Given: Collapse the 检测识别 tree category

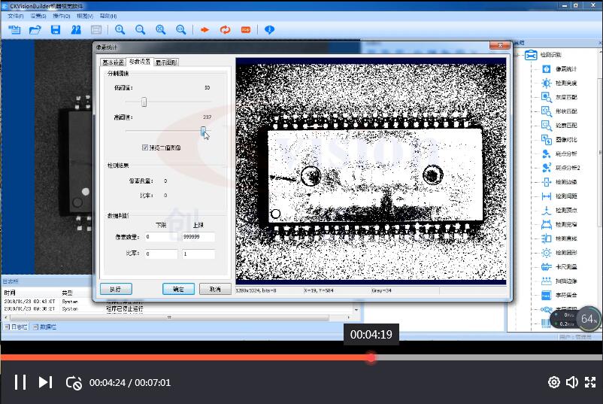Looking at the screenshot, I should (x=518, y=55).
